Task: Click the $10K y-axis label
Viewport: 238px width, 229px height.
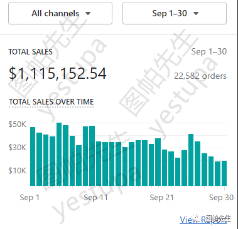Action: (x=18, y=171)
